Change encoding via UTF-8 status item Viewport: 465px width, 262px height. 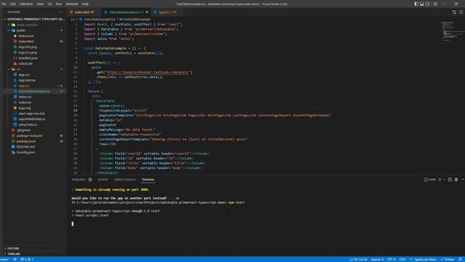point(391,259)
